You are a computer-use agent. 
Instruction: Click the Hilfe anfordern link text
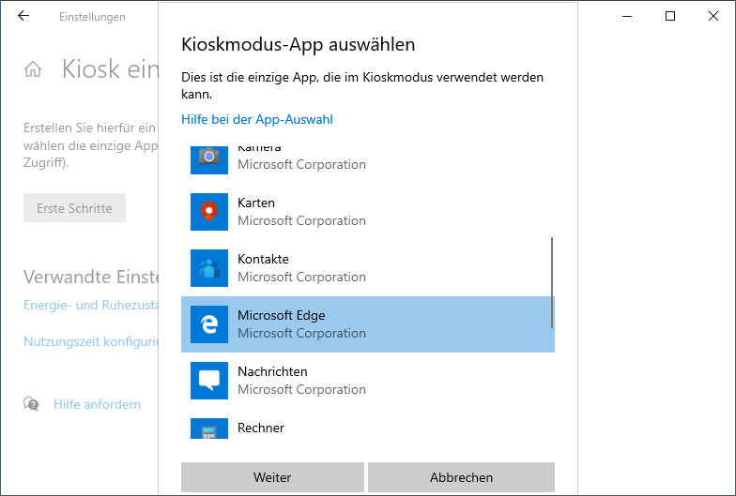click(x=97, y=404)
